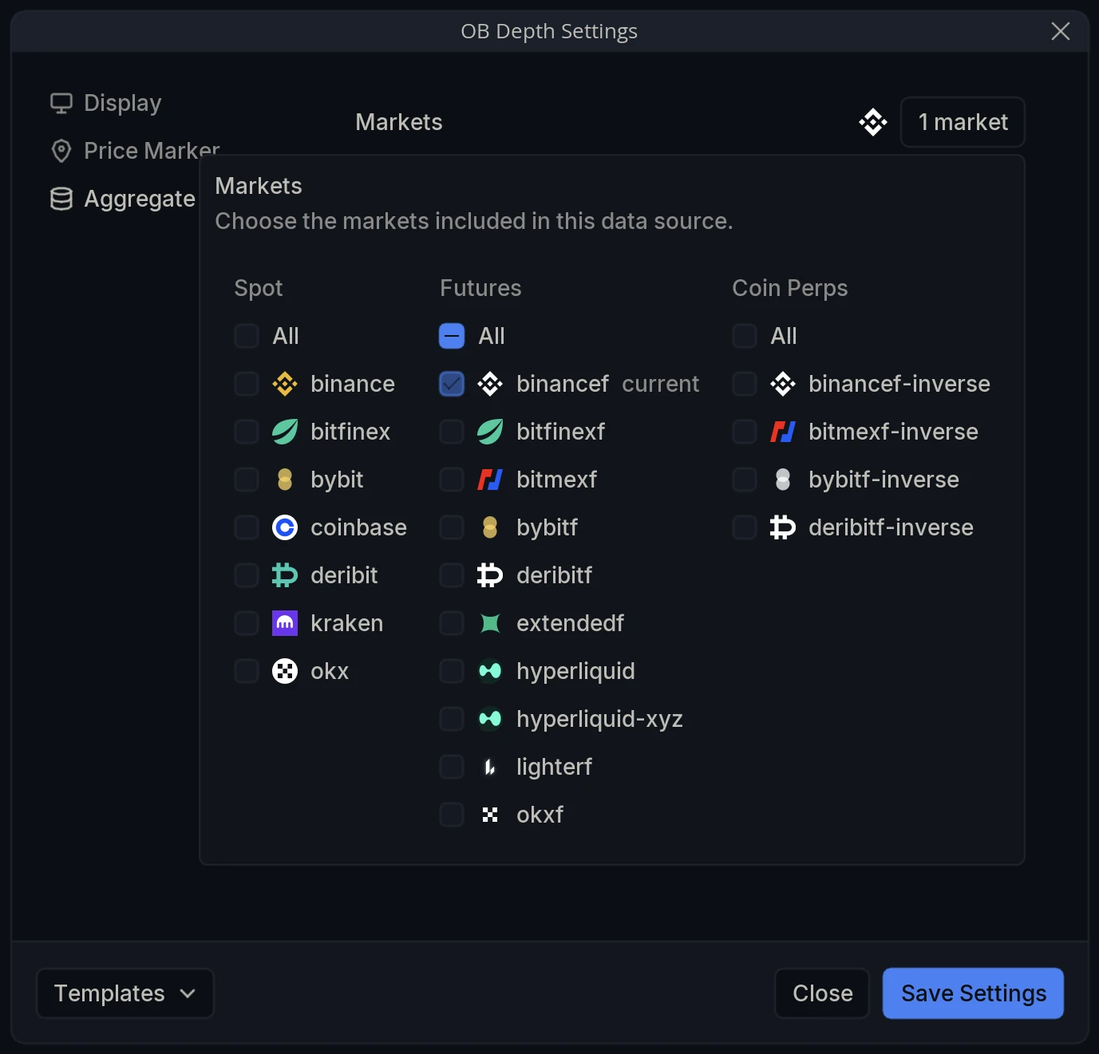Click the bitfinexf futures leaf logo
The height and width of the screenshot is (1054, 1099).
[490, 432]
